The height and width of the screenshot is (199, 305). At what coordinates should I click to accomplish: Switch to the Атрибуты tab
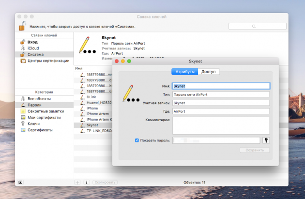point(185,72)
